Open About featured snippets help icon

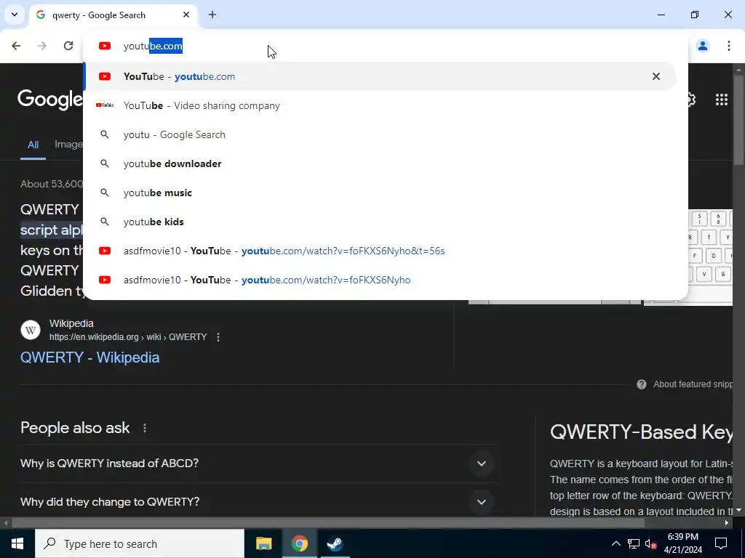tap(642, 384)
